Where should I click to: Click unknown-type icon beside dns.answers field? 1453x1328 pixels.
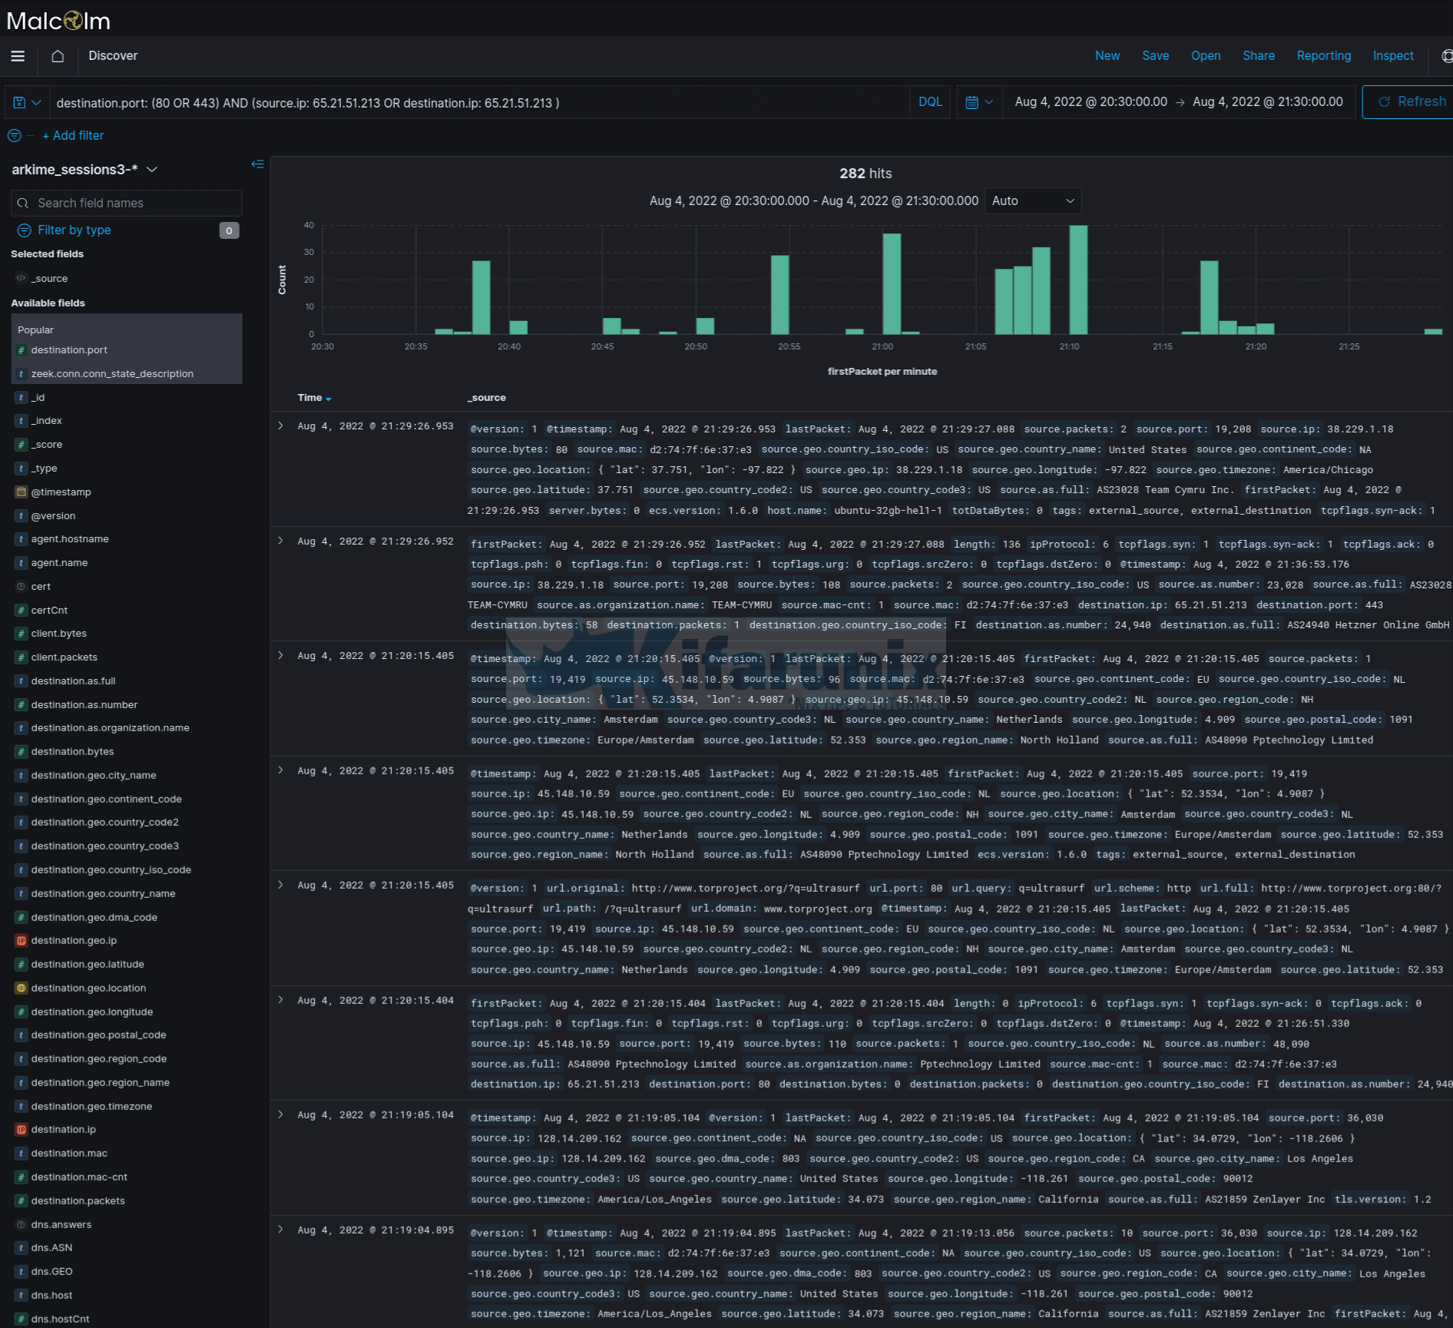[22, 1224]
